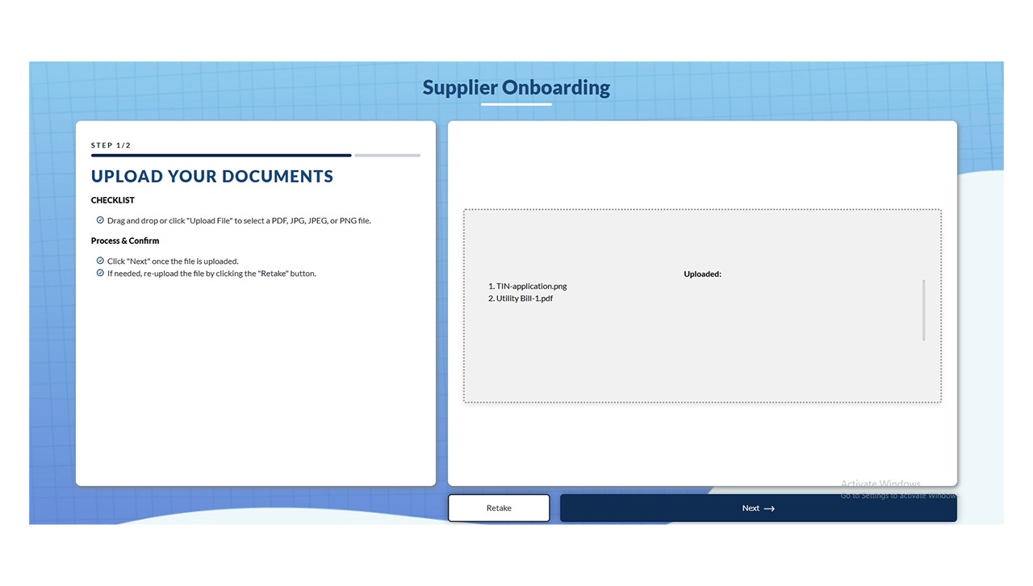Click the UPLOAD YOUR DOCUMENTS heading
This screenshot has height=586, width=1033.
212,177
